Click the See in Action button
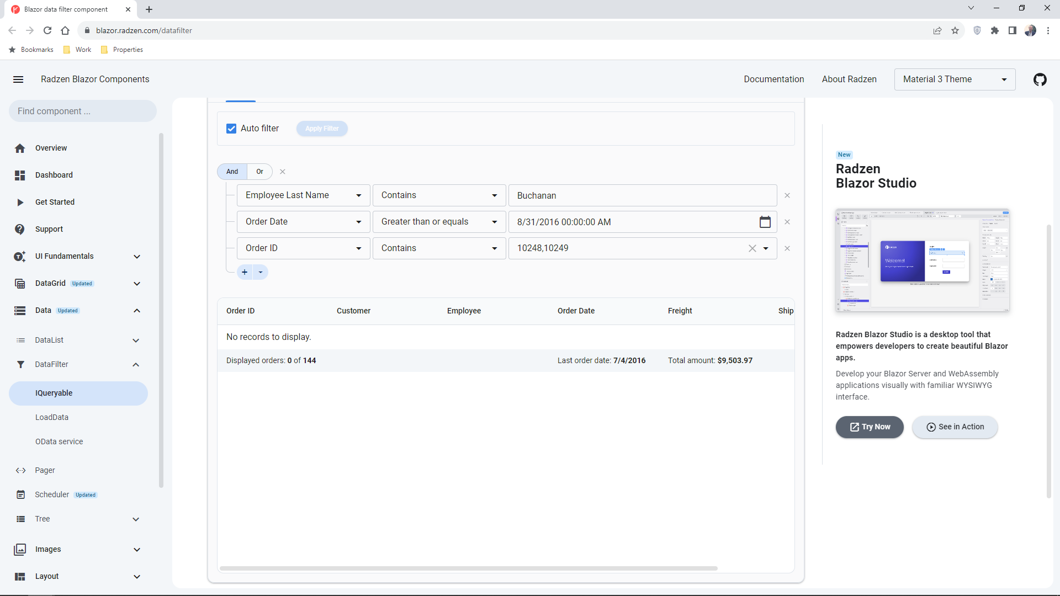Screen dimensions: 1060x596 (955, 427)
